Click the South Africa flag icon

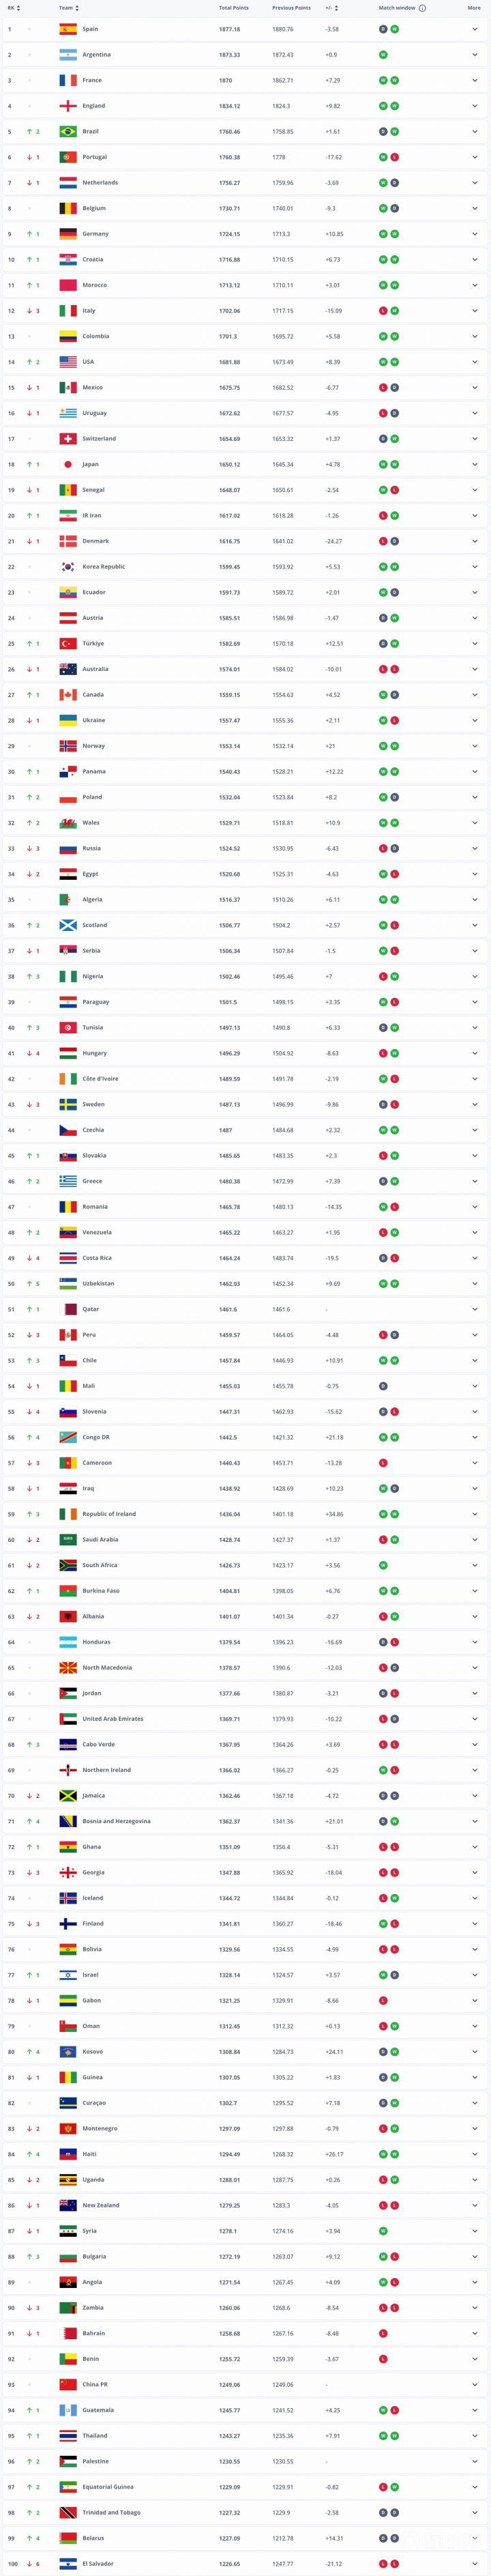pos(68,1565)
